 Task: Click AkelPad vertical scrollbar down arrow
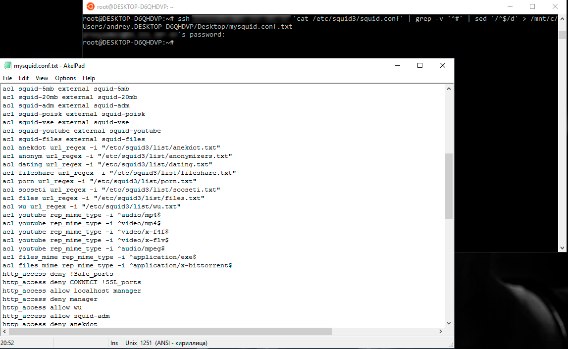(449, 323)
